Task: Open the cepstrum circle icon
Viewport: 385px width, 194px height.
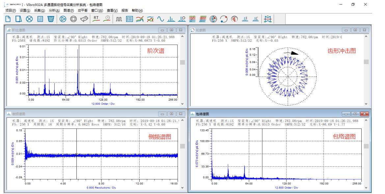Action: [x=234, y=19]
